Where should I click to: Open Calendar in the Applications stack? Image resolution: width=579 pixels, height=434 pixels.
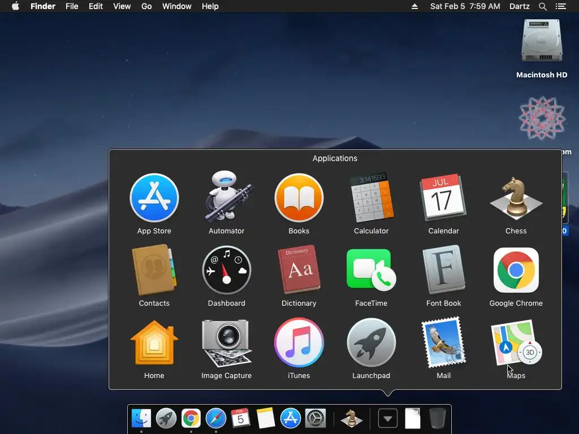coord(443,197)
